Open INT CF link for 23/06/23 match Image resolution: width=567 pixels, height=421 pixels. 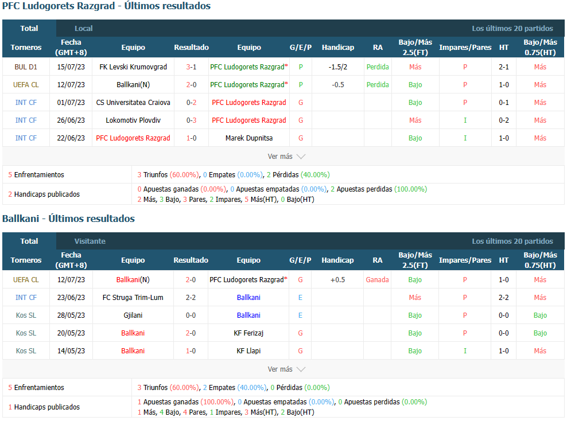pyautogui.click(x=26, y=298)
